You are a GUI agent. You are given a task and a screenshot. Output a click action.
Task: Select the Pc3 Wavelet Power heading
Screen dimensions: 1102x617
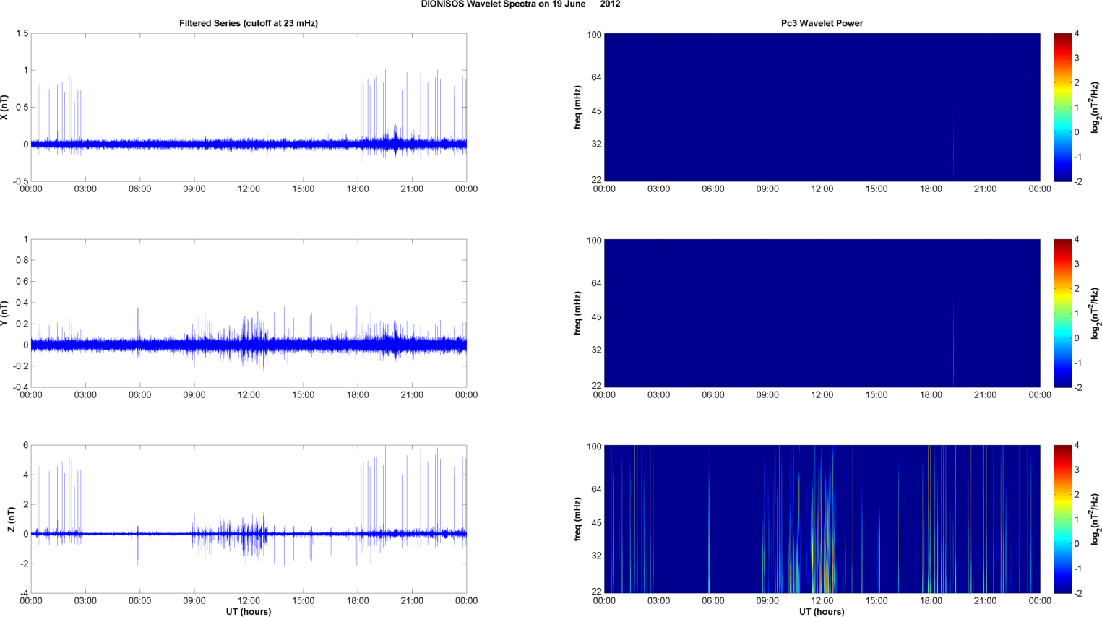822,23
